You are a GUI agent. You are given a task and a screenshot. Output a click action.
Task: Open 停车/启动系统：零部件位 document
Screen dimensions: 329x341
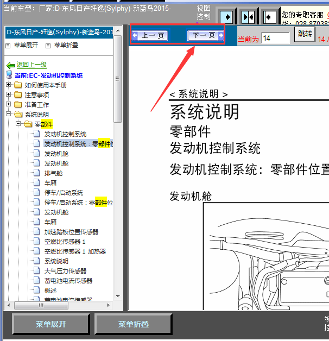click(79, 203)
